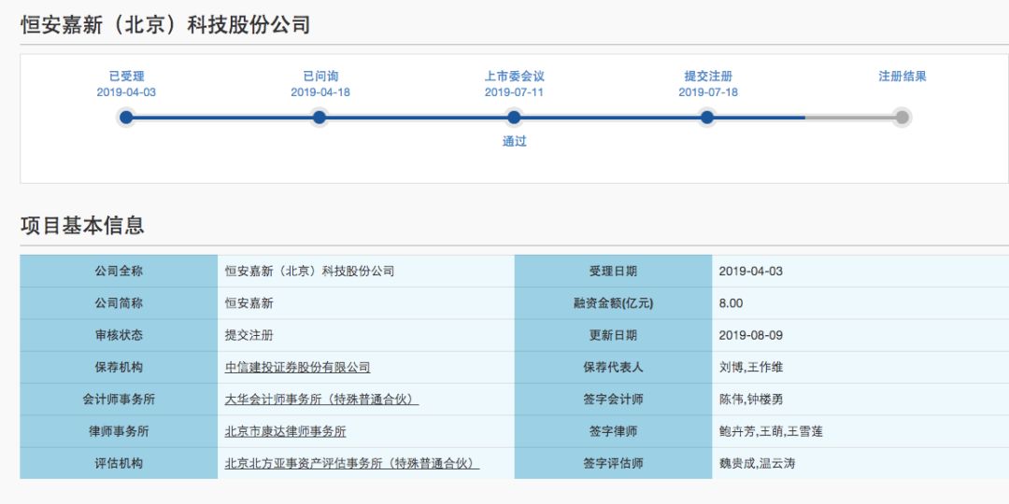Click the 公司简称 label cell
The width and height of the screenshot is (1009, 504).
click(x=119, y=303)
